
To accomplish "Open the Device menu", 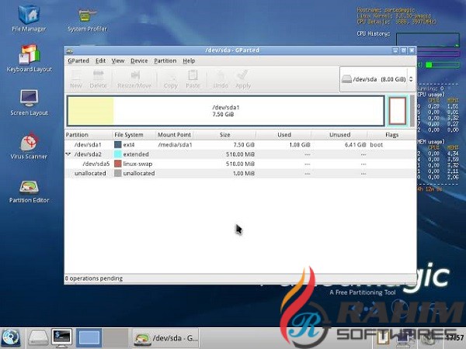I will (139, 60).
